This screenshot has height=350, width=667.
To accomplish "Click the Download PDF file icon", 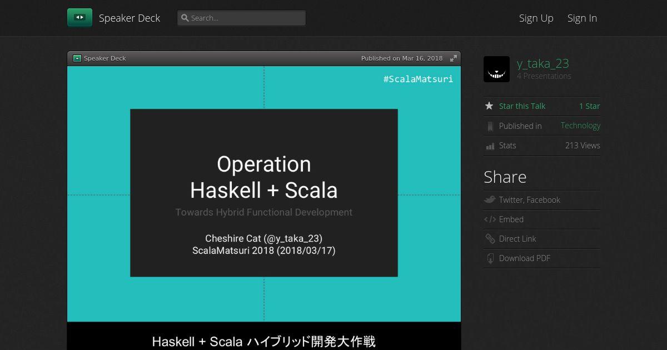I will [x=490, y=258].
